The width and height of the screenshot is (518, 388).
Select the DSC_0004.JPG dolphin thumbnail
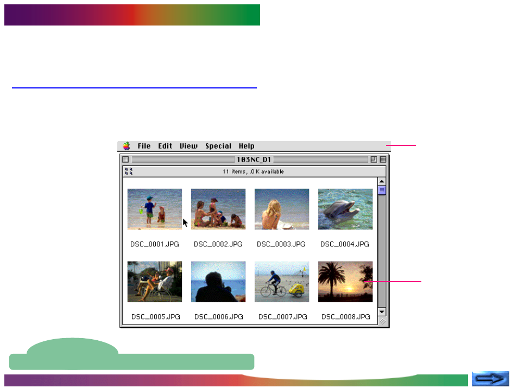(x=345, y=209)
